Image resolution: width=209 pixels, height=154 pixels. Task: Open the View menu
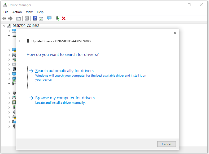pyautogui.click(x=29, y=12)
